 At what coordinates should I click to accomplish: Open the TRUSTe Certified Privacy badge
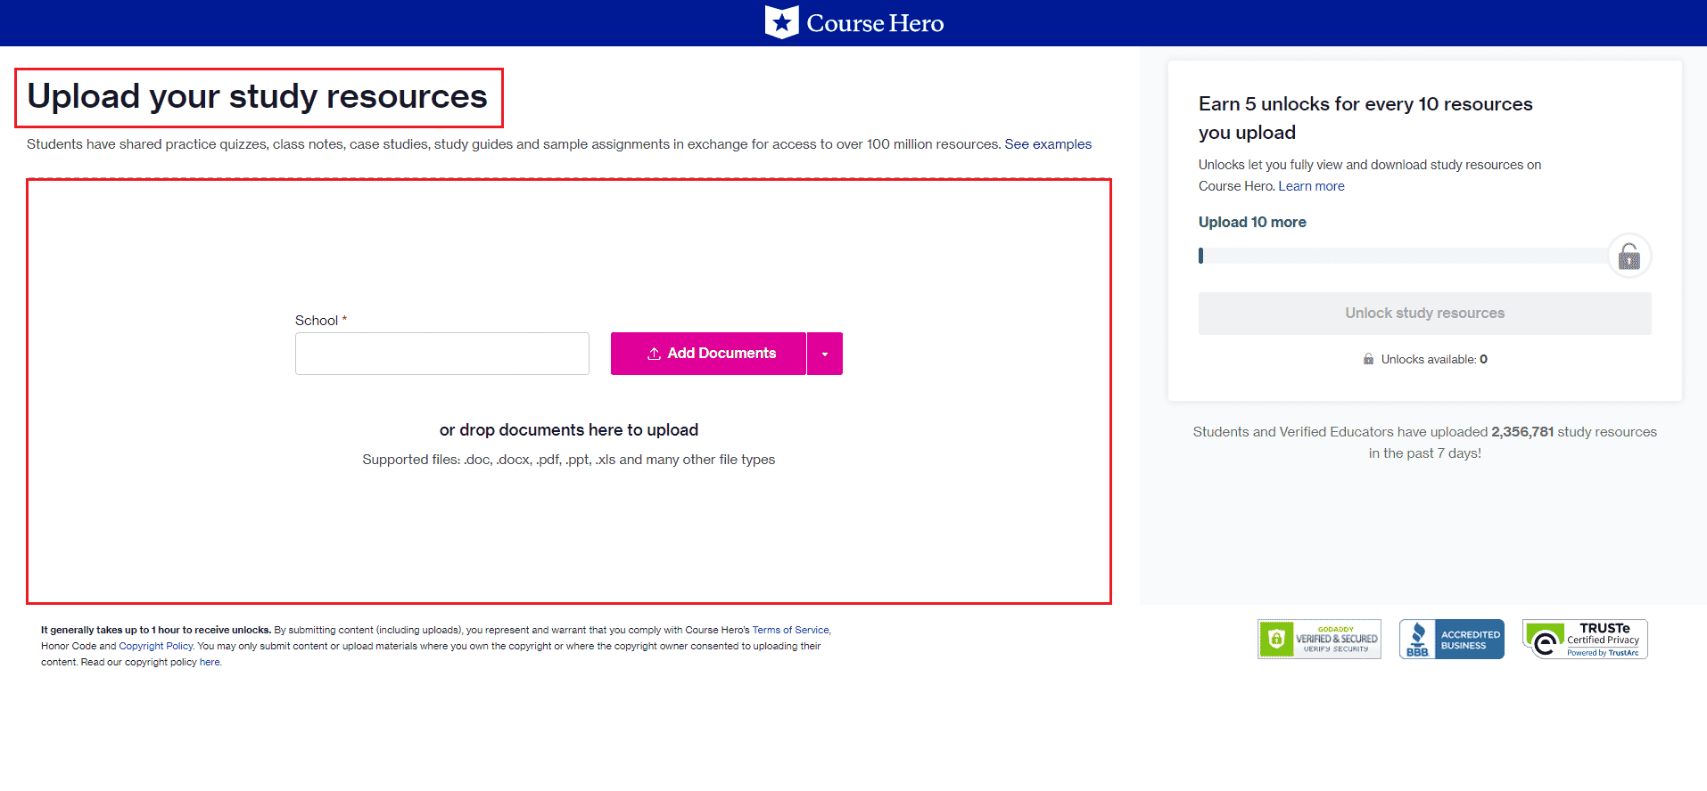[x=1585, y=640]
